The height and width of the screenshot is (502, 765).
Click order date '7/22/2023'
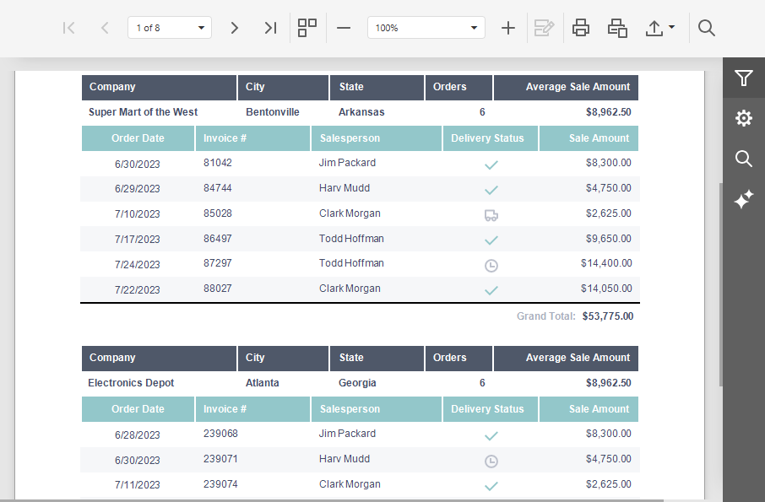coord(137,290)
